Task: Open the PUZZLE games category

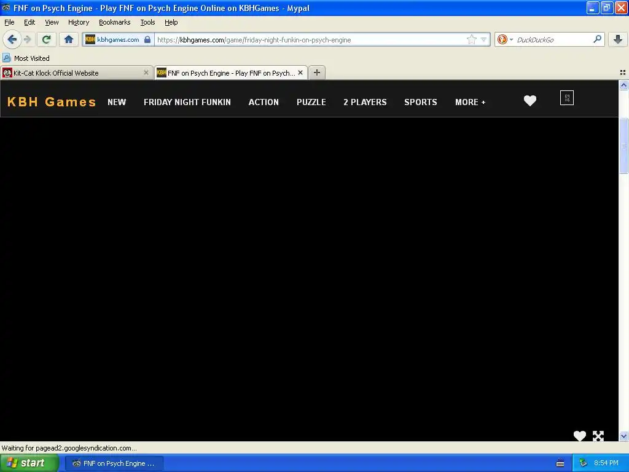Action: [311, 102]
